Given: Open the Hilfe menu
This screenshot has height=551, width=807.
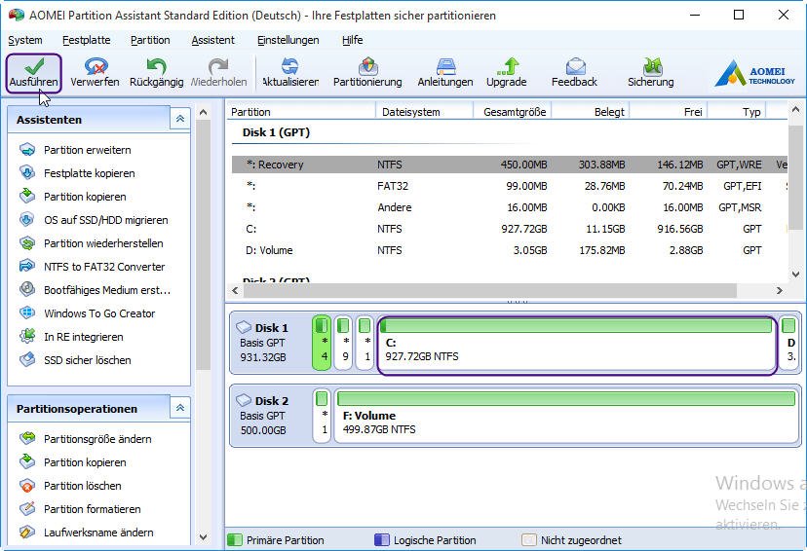Looking at the screenshot, I should click(353, 40).
